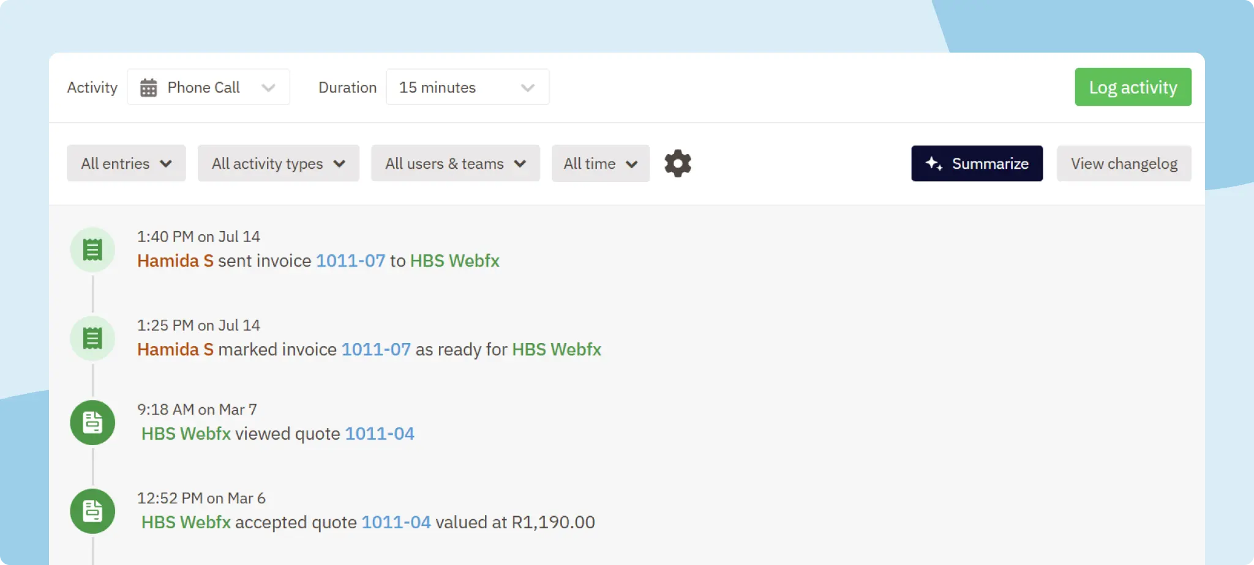
Task: Change the activity from Phone Call
Action: coord(208,87)
